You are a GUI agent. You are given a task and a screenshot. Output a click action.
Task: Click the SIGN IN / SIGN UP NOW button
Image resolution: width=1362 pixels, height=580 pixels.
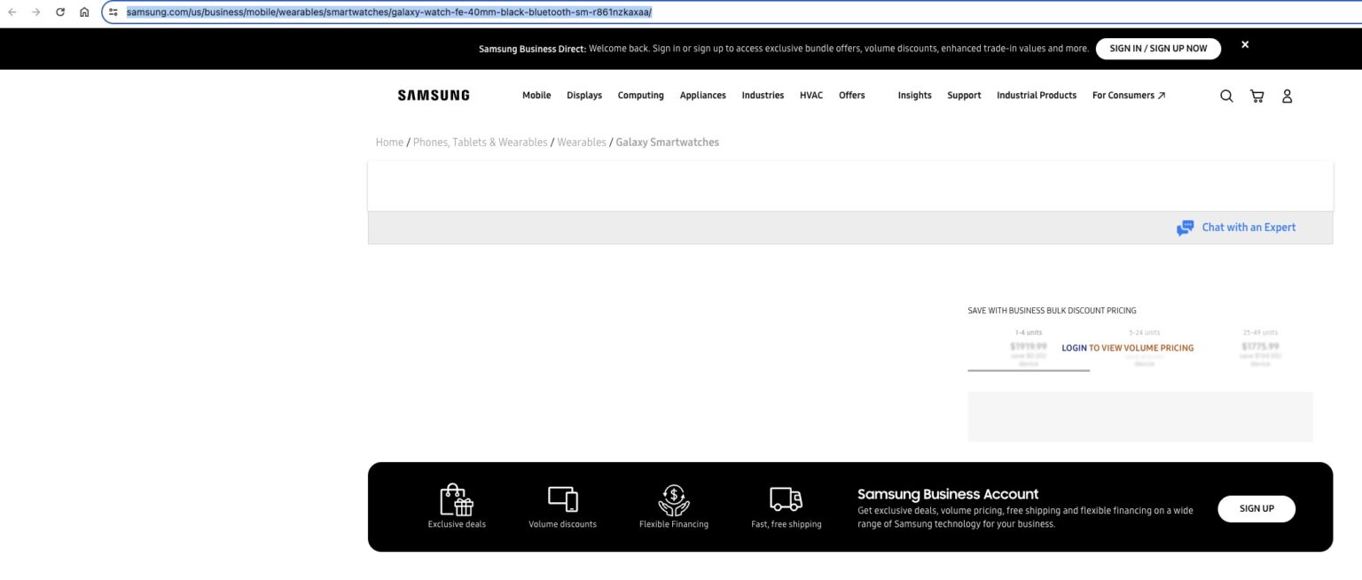(1158, 49)
